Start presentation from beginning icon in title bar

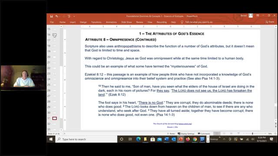coord(69,16)
